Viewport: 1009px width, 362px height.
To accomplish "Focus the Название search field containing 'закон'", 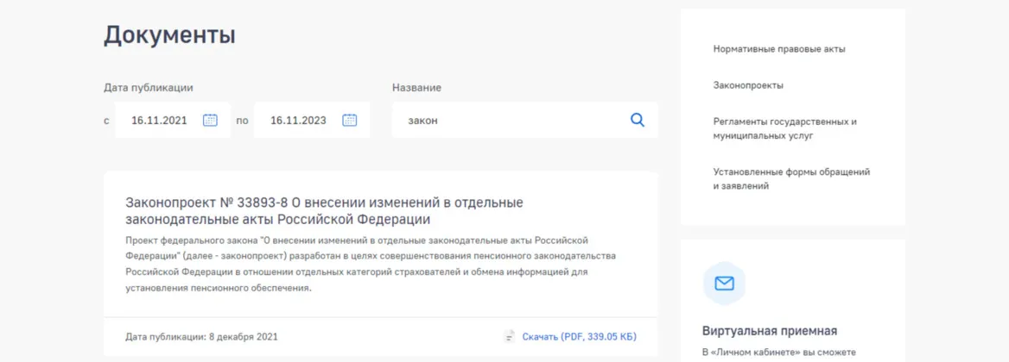I will pos(525,120).
